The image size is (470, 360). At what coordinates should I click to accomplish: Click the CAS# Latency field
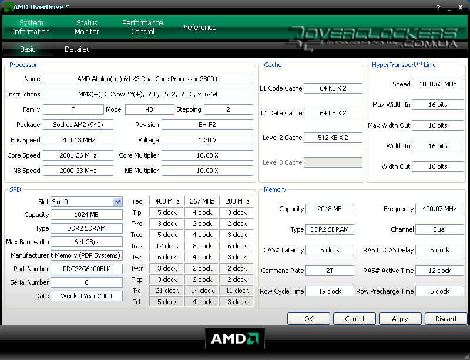tap(330, 250)
